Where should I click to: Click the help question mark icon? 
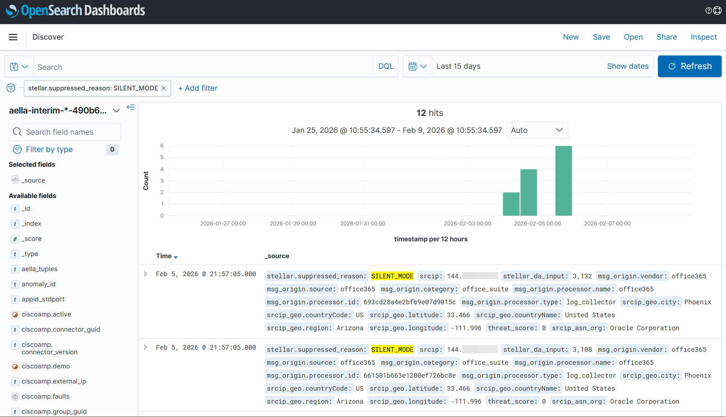click(708, 10)
